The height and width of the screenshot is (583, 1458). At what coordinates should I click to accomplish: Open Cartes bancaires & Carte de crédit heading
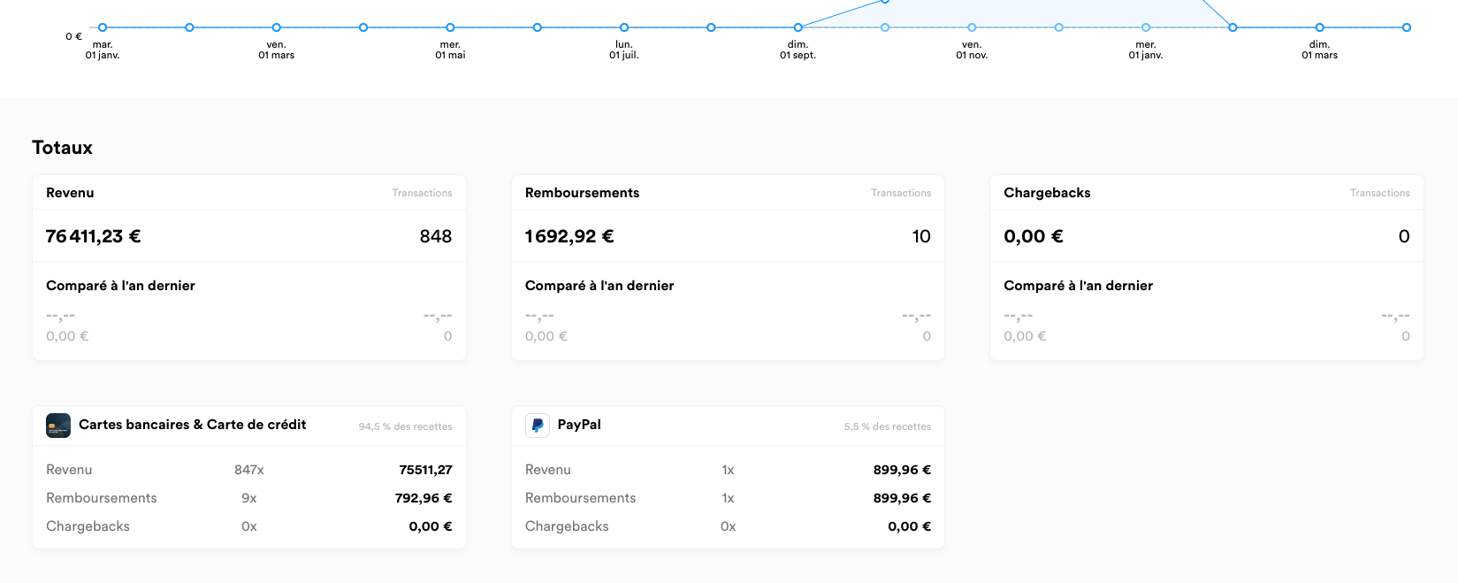(x=192, y=425)
